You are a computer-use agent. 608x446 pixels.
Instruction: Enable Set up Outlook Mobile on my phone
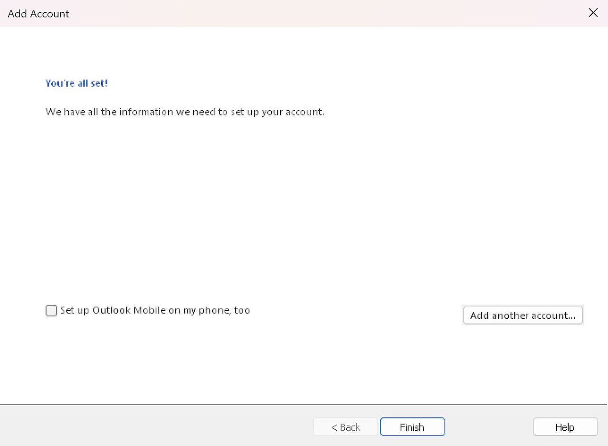tap(51, 310)
